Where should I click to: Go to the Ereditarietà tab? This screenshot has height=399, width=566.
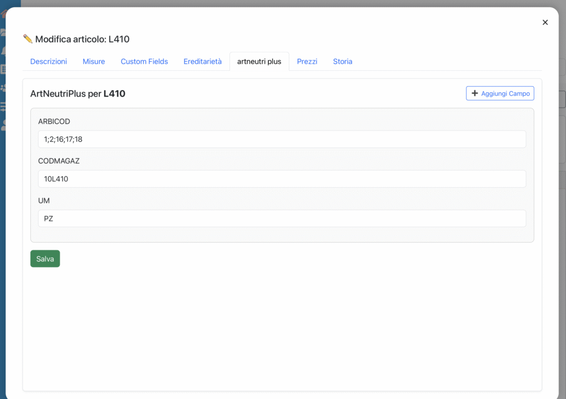(202, 61)
